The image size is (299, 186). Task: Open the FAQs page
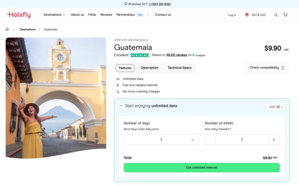pyautogui.click(x=92, y=15)
